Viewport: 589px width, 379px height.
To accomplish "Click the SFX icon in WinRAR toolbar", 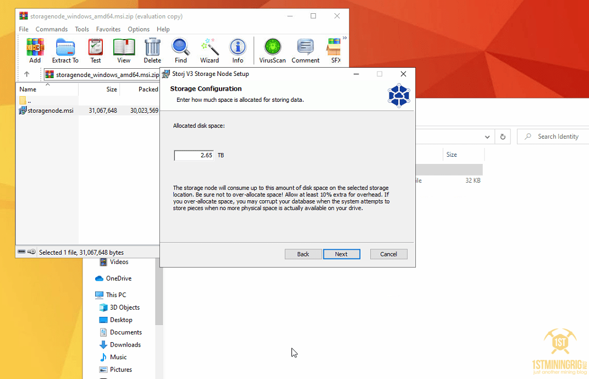I will point(334,51).
